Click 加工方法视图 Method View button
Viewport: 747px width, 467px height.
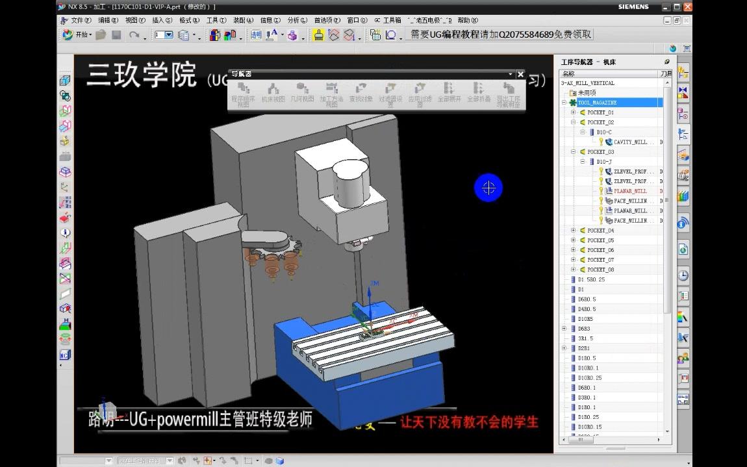click(331, 94)
